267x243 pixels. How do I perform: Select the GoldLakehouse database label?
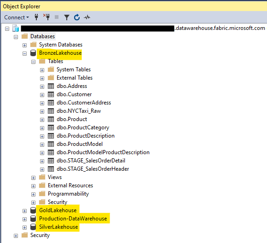pos(58,210)
